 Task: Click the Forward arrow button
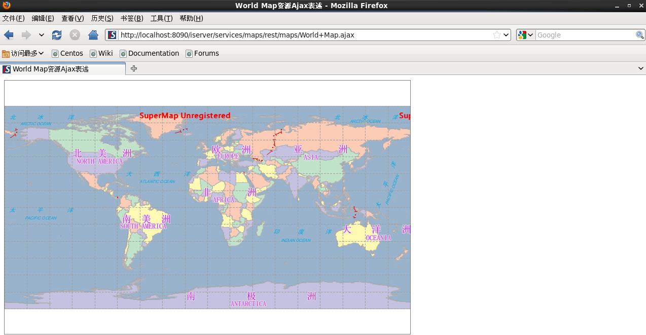coord(26,35)
